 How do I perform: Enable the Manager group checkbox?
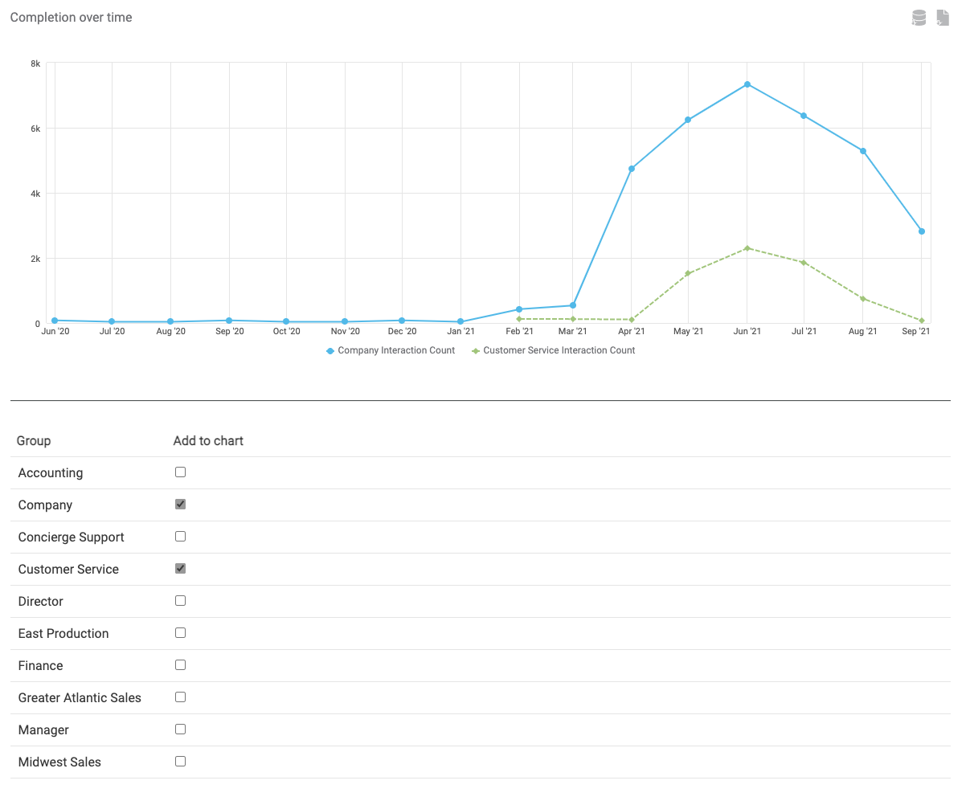click(180, 729)
